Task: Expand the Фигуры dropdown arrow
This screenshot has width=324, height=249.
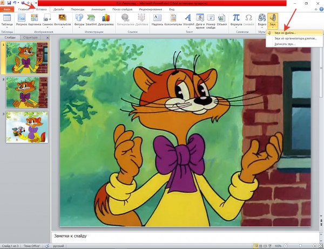Action: point(79,27)
